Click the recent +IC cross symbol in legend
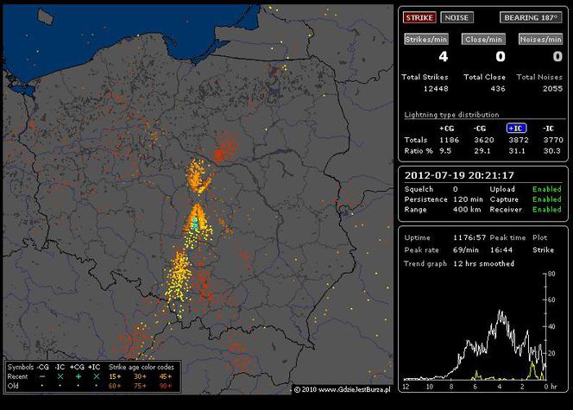 tap(96, 376)
